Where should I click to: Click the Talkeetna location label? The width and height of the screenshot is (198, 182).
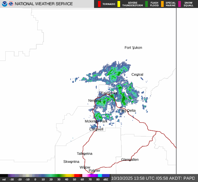(x=84, y=154)
